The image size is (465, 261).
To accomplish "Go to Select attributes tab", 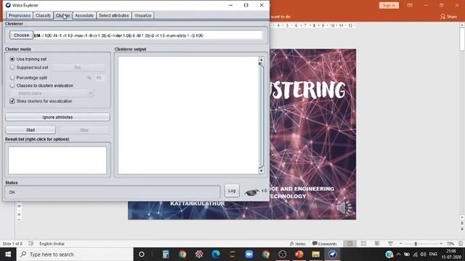I will click(x=114, y=15).
